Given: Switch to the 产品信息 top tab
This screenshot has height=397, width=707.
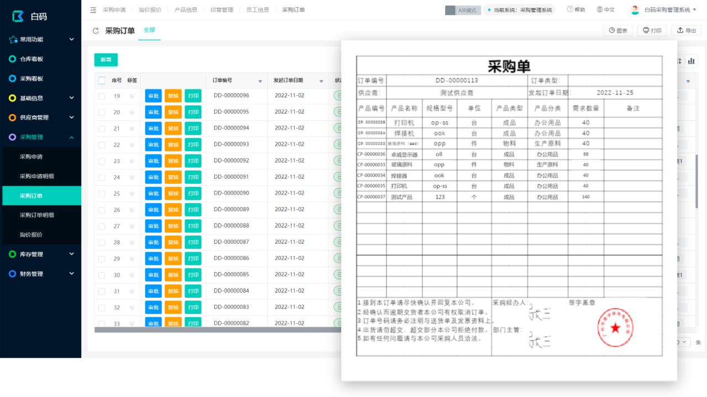Looking at the screenshot, I should pyautogui.click(x=186, y=10).
